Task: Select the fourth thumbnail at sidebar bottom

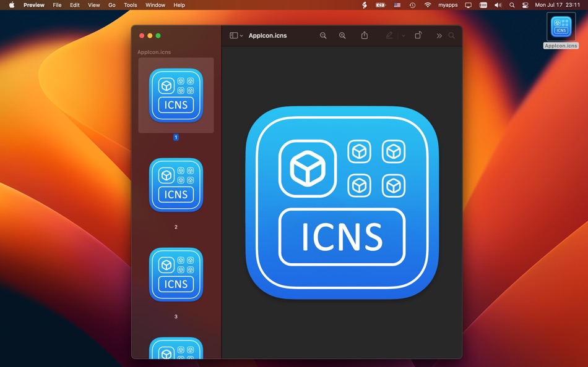Action: click(176, 348)
